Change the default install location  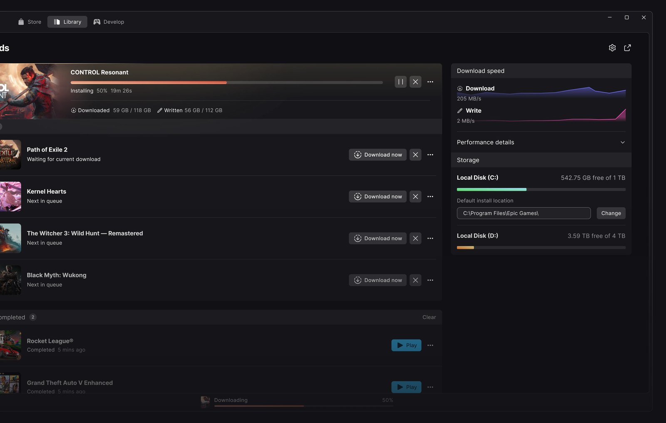(611, 213)
